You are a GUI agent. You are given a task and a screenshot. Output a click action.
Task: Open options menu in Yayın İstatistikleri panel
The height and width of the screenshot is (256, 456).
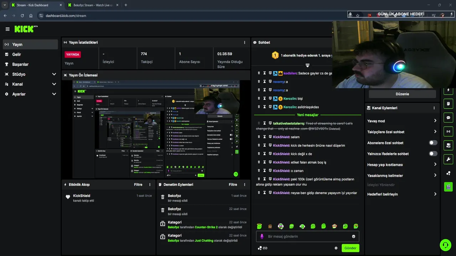pyautogui.click(x=244, y=42)
